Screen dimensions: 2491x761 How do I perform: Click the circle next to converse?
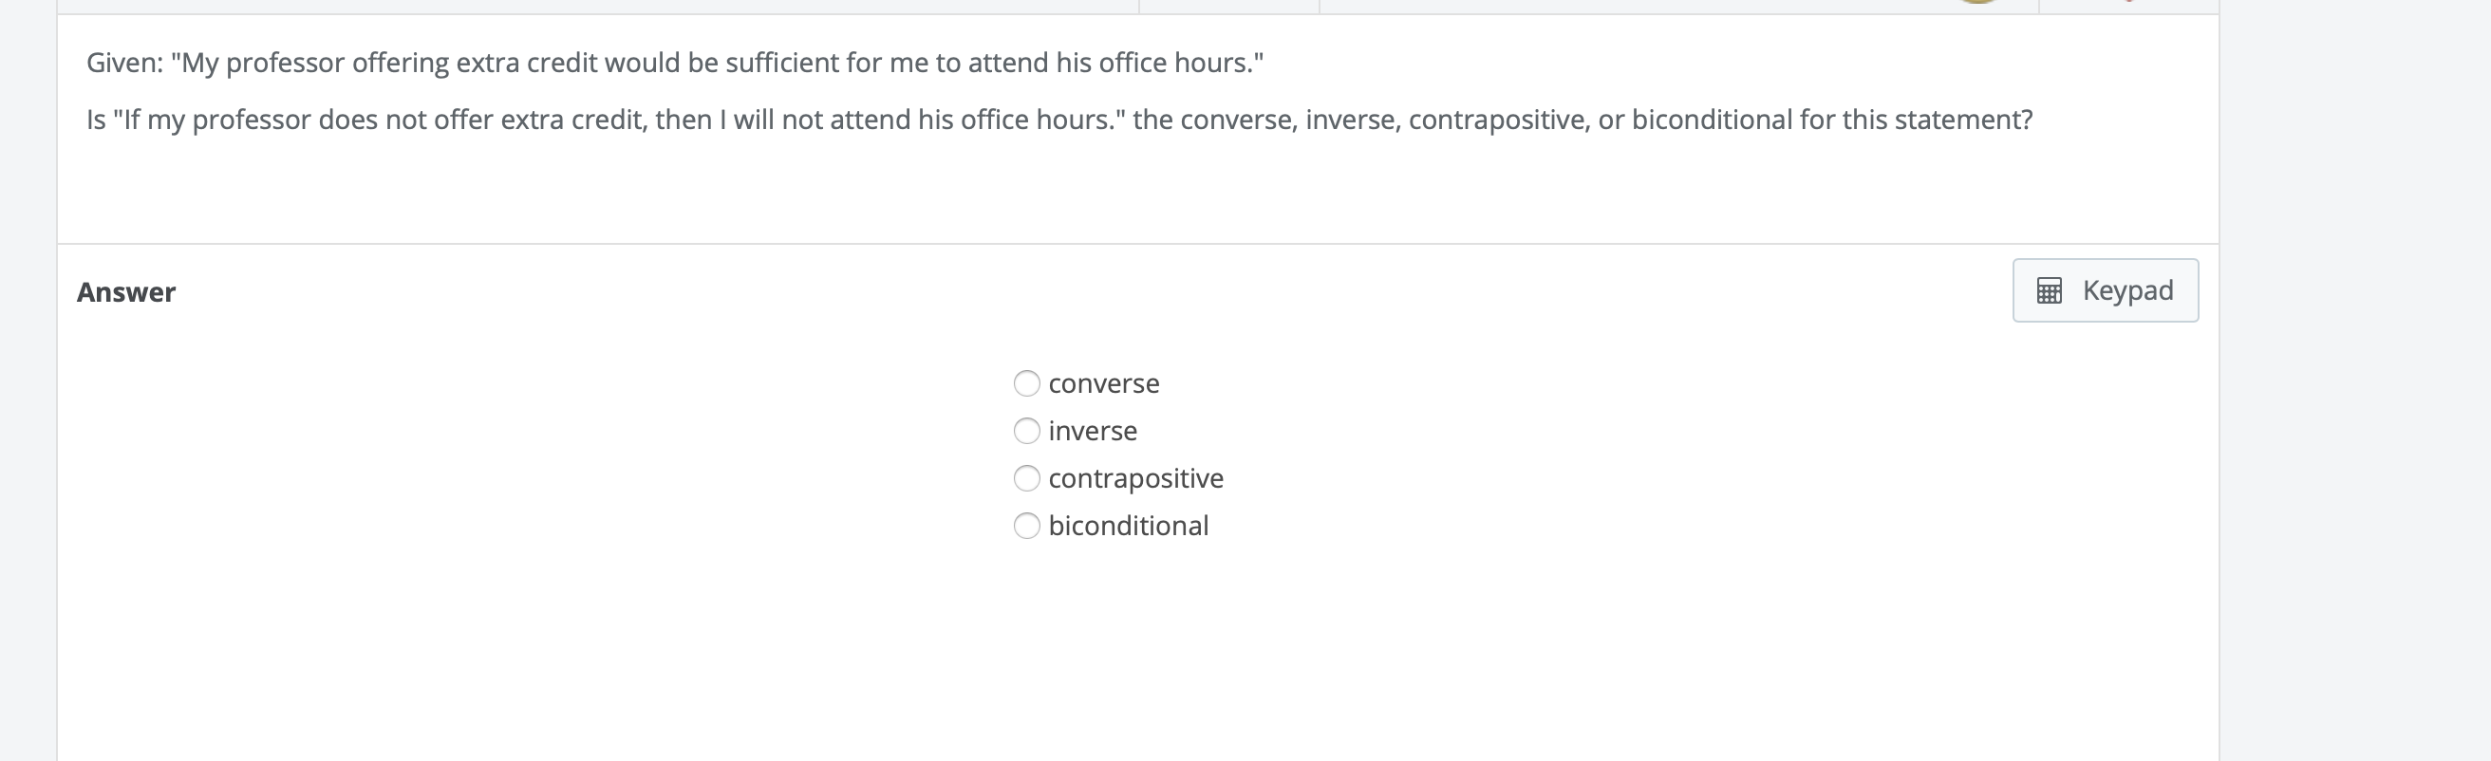(1027, 382)
